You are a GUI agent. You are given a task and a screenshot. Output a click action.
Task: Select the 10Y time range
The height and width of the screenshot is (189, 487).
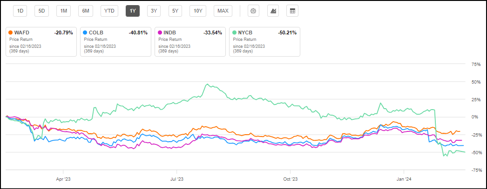click(198, 11)
